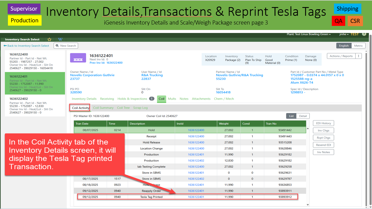Open the three-dot more actions menu
The image size is (372, 209).
point(358,56)
